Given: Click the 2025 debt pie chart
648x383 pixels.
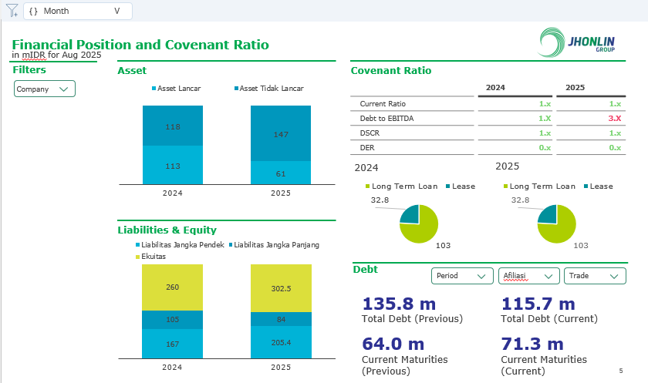Looking at the screenshot, I should [557, 224].
